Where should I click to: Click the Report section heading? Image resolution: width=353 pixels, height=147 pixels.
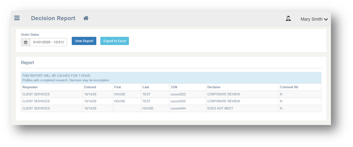[x=27, y=63]
